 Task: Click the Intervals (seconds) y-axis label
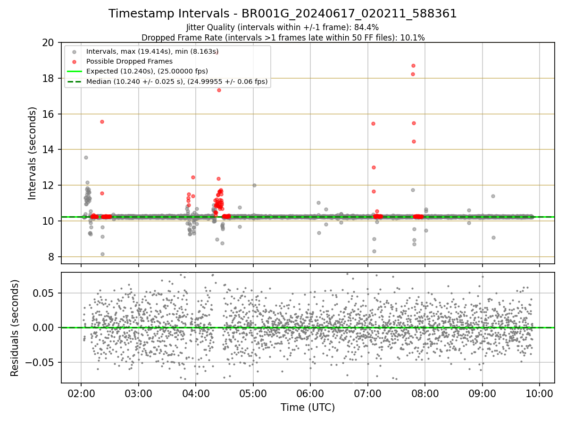tap(32, 153)
